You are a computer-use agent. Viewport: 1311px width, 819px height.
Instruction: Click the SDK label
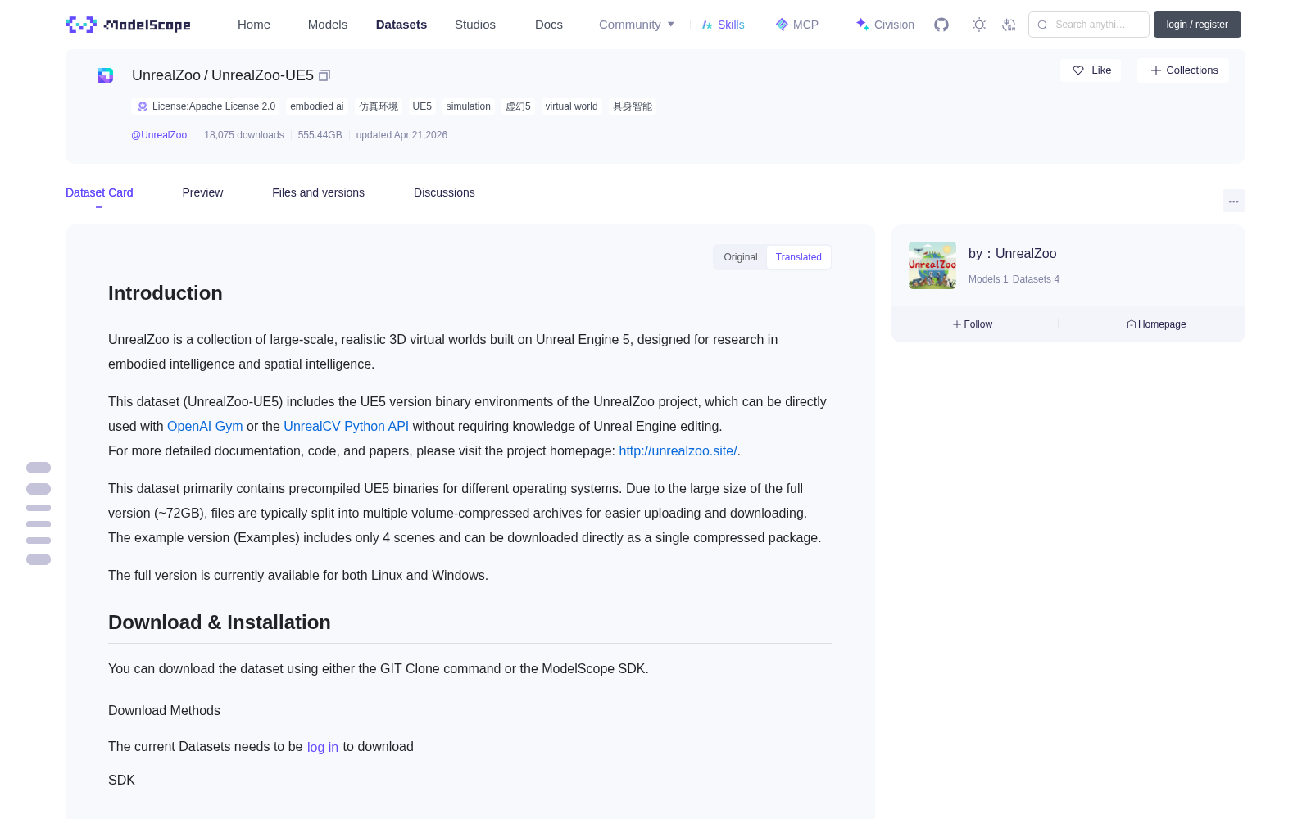(x=121, y=781)
